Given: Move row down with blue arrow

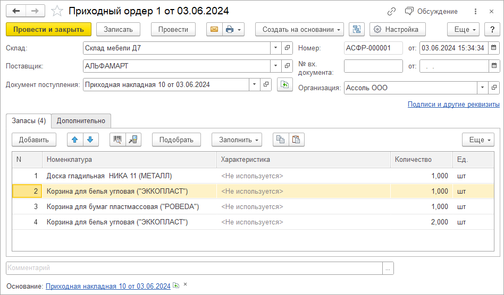Looking at the screenshot, I should 90,140.
